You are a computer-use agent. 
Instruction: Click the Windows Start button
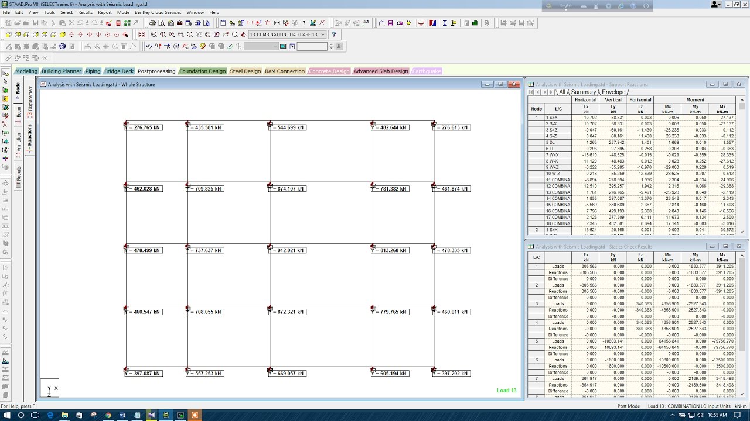tap(7, 415)
